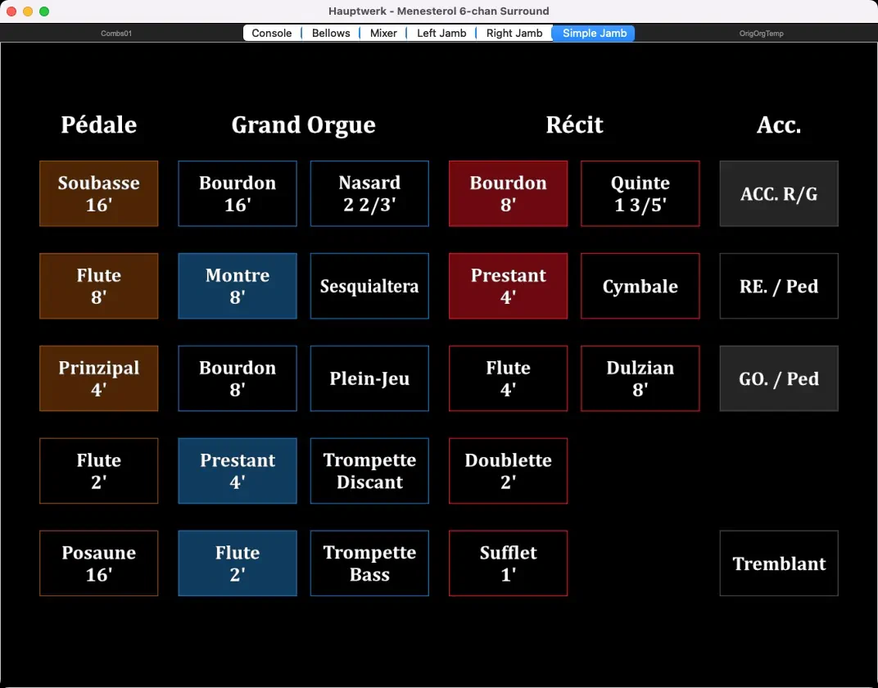Switch to the Console tab
878x688 pixels.
click(x=272, y=34)
